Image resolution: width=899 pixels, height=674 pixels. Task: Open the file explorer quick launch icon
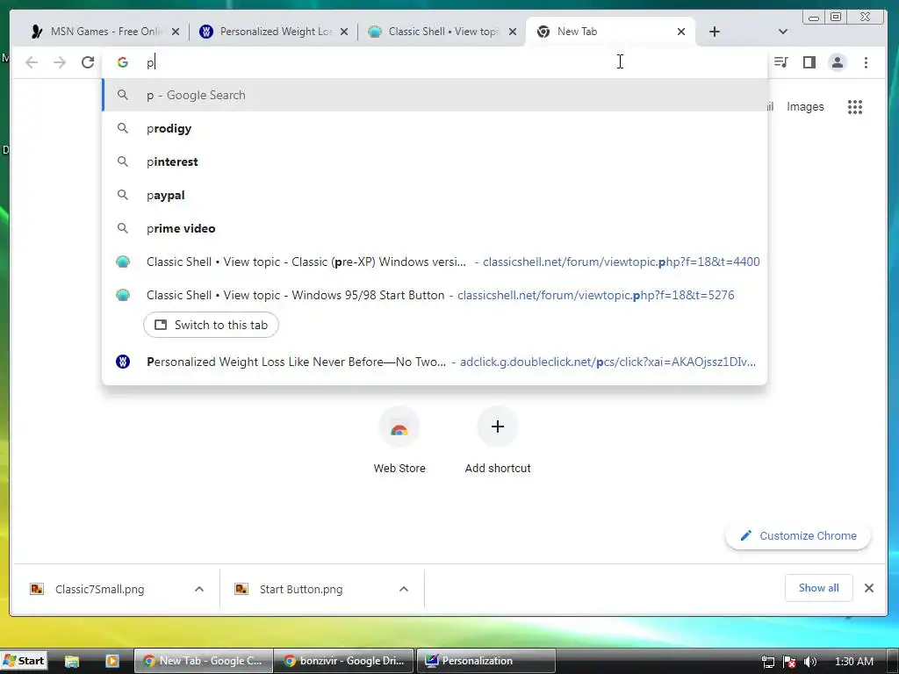tap(72, 662)
